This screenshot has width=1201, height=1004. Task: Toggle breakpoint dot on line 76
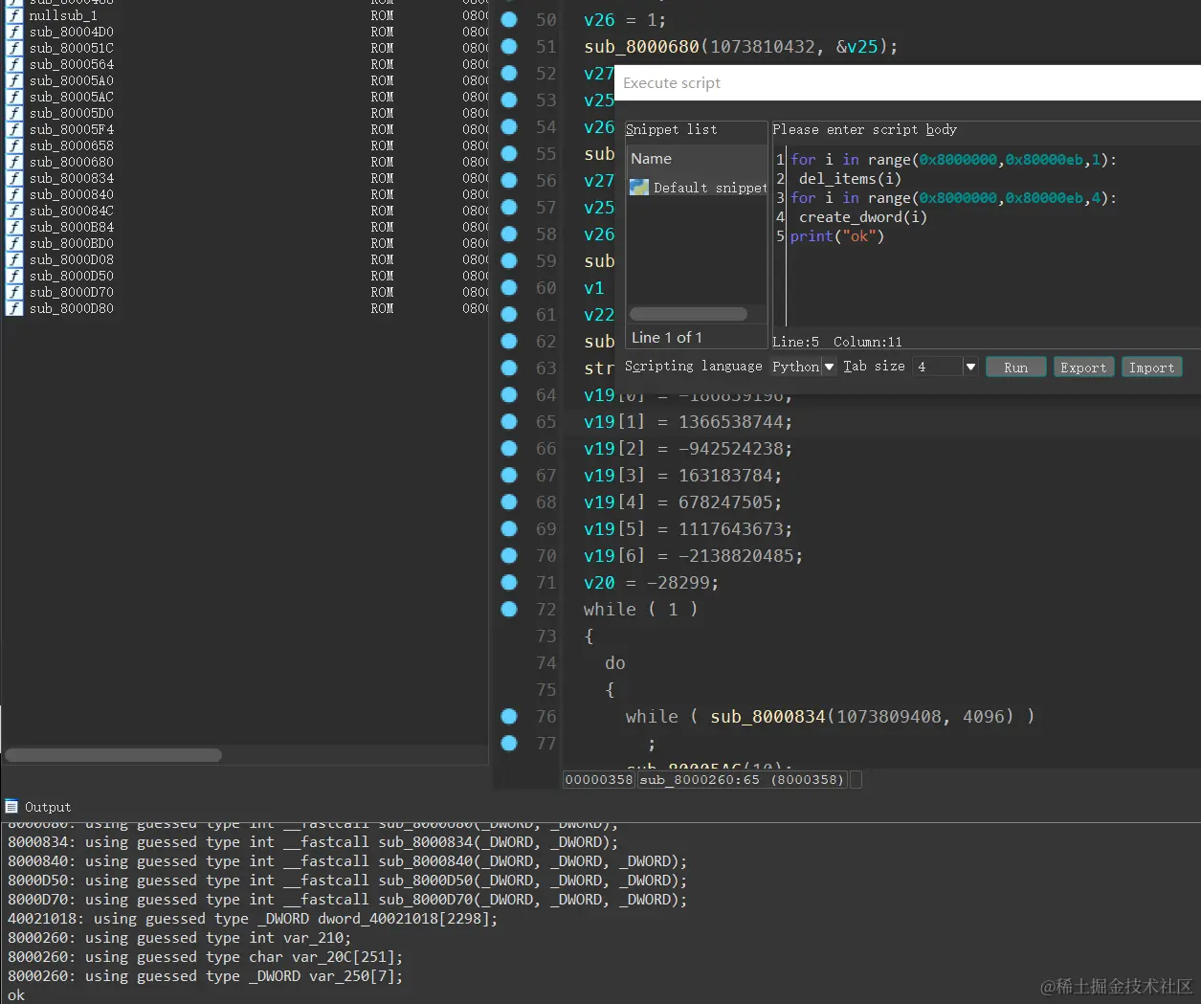pos(509,716)
